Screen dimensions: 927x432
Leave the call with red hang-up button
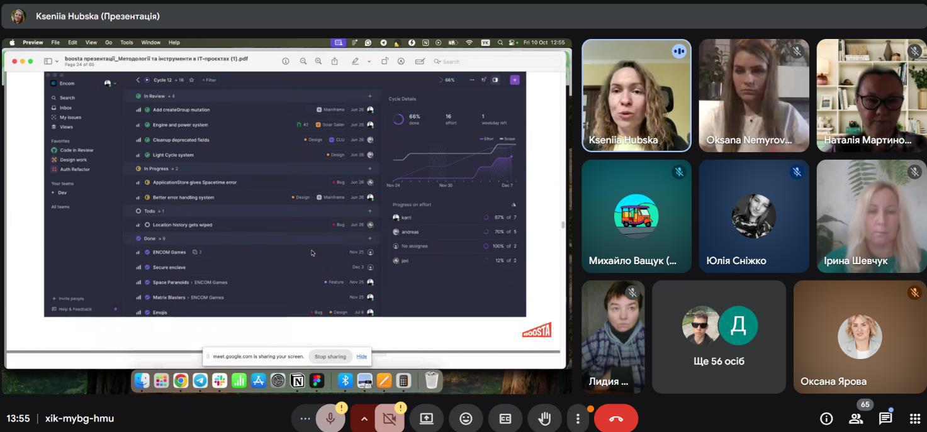coord(615,419)
